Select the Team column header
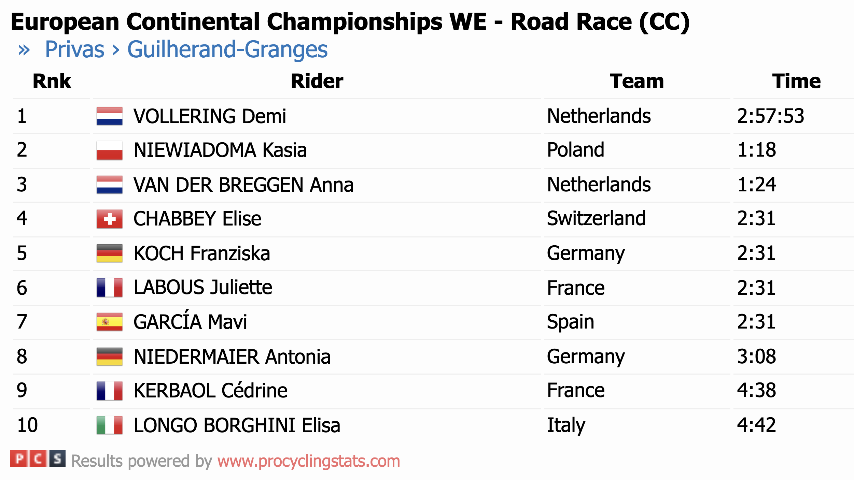Image resolution: width=854 pixels, height=480 pixels. tap(636, 81)
